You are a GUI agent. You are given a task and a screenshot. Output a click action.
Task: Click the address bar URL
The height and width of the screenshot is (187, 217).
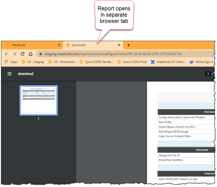[x=113, y=54]
